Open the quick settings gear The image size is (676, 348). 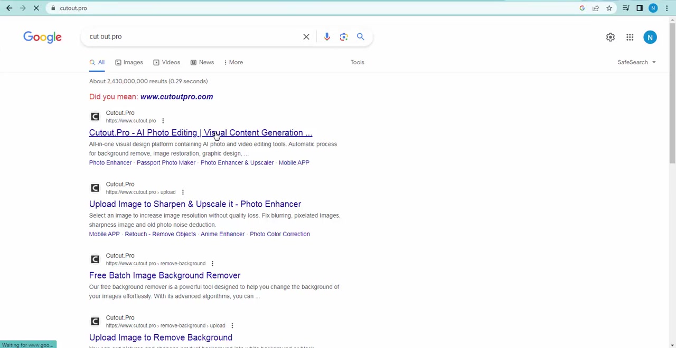610,37
